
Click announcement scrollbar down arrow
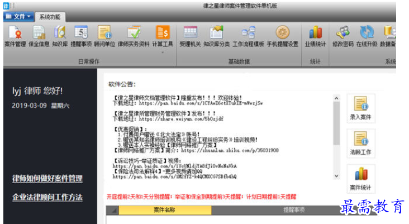pyautogui.click(x=336, y=176)
